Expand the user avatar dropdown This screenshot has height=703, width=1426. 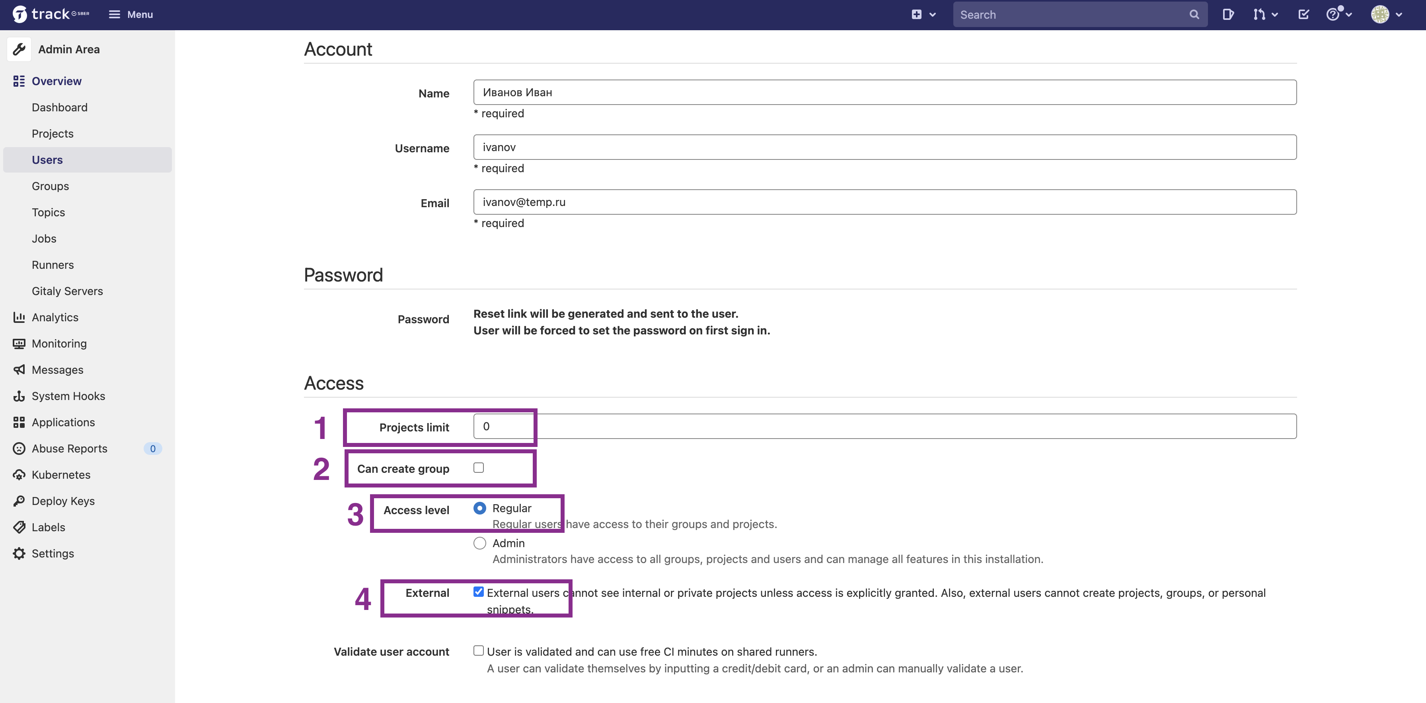(x=1387, y=15)
